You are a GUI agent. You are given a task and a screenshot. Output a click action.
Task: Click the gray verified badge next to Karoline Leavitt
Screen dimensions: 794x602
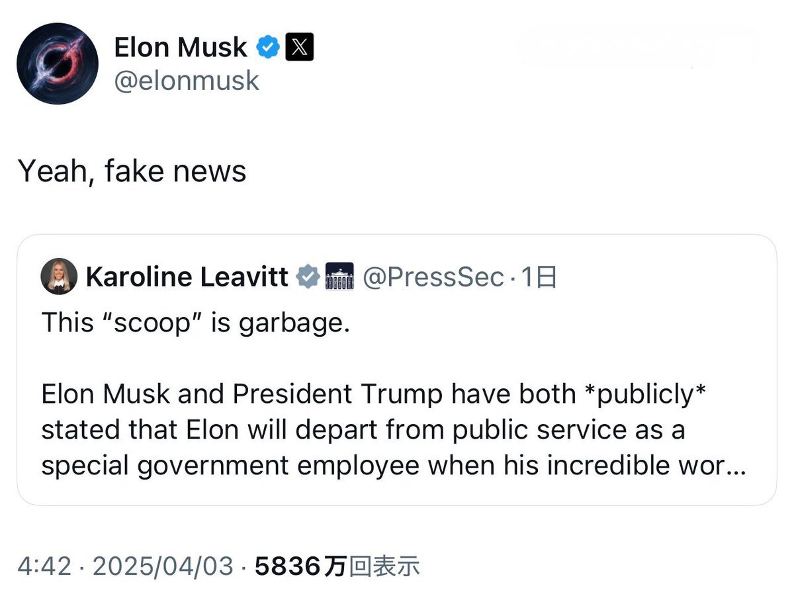coord(308,277)
